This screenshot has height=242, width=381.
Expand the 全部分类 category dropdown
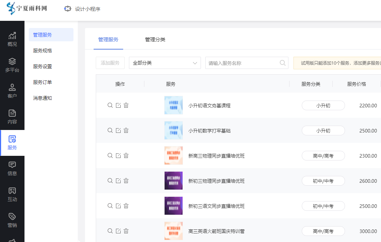165,63
